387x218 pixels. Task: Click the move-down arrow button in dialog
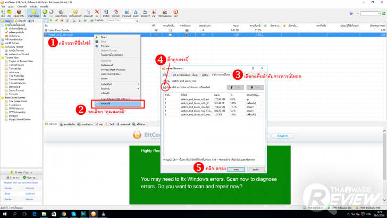(255, 87)
